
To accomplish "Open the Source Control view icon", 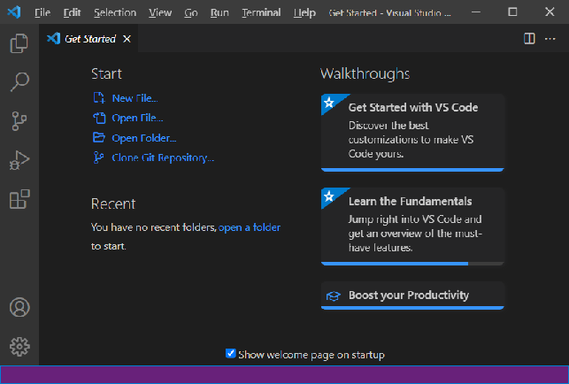I will click(x=19, y=121).
